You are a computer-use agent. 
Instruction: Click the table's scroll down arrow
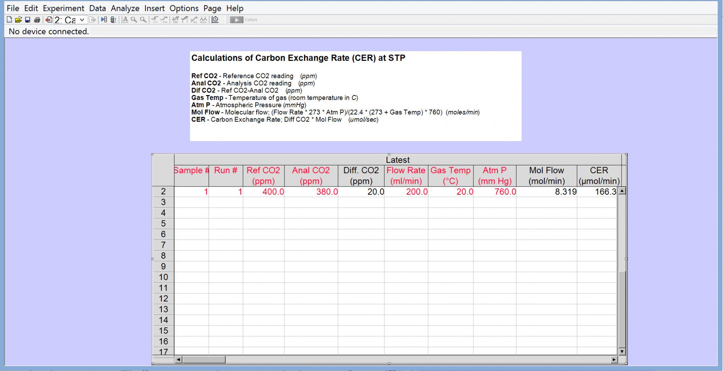click(622, 351)
